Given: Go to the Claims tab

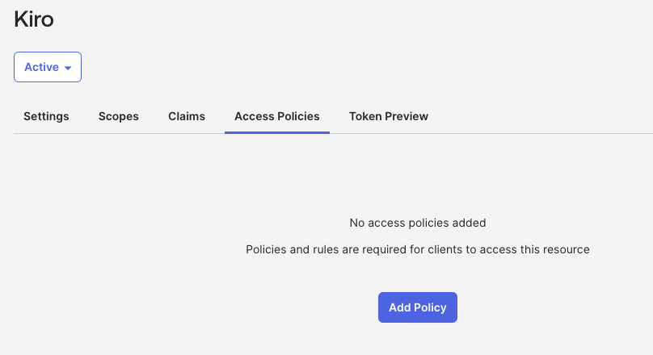Looking at the screenshot, I should click(x=187, y=116).
